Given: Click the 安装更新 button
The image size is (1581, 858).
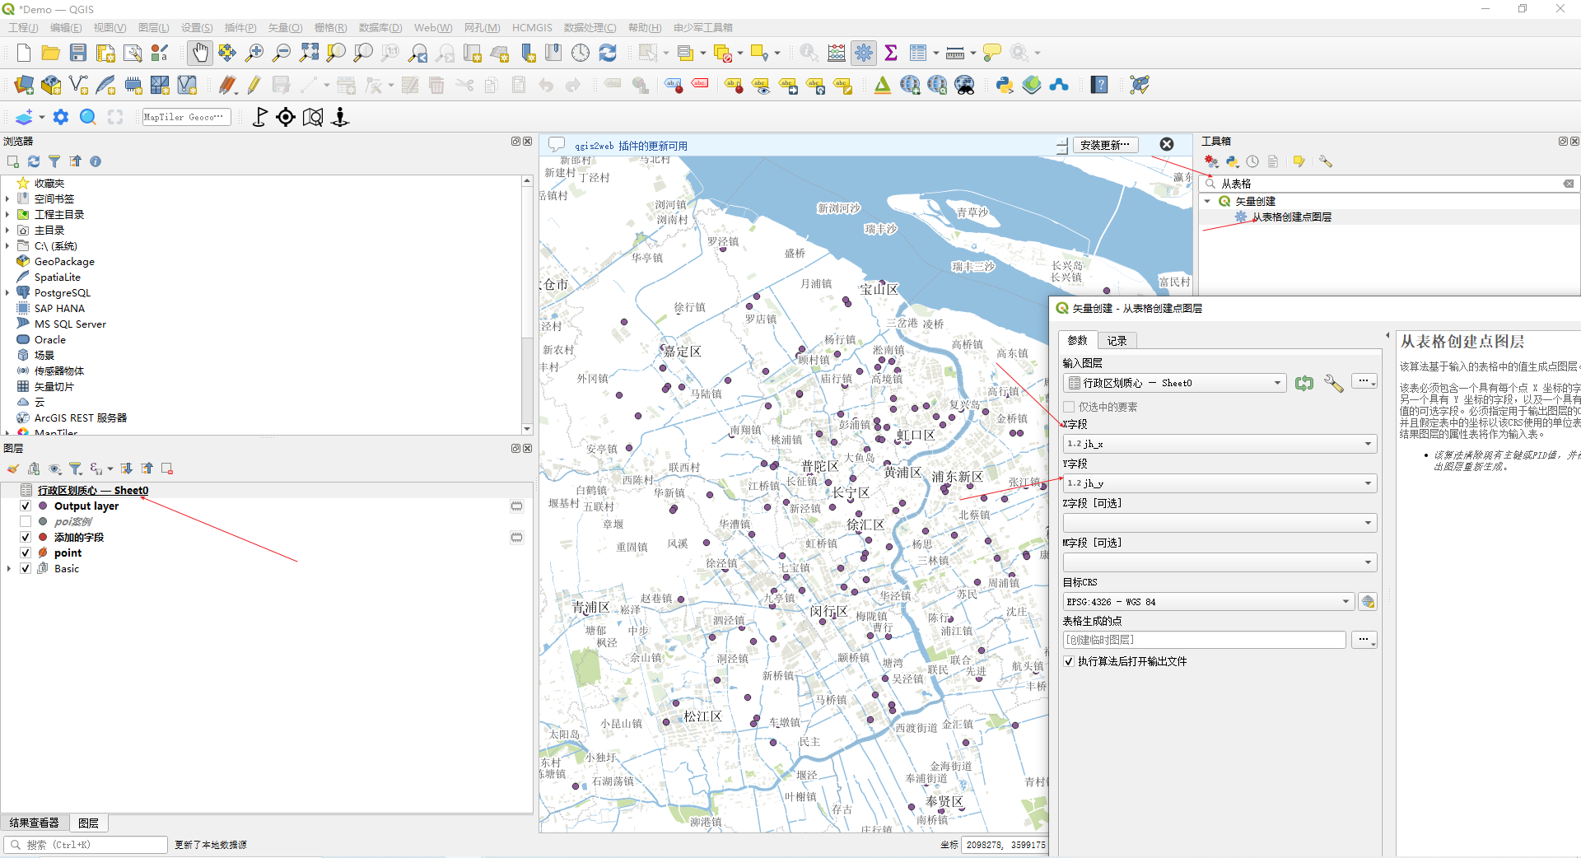Looking at the screenshot, I should [x=1105, y=145].
